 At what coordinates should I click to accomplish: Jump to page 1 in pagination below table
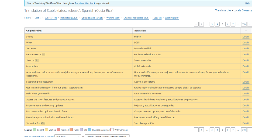point(201,130)
